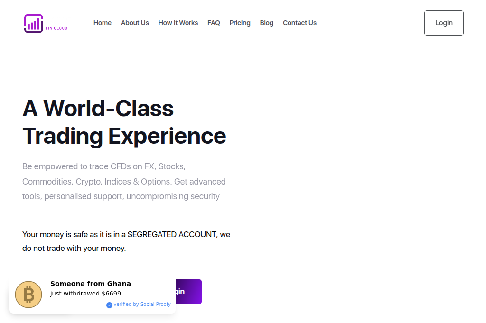Open the Home navigation item
Screen dimensions: 486x323
click(102, 23)
